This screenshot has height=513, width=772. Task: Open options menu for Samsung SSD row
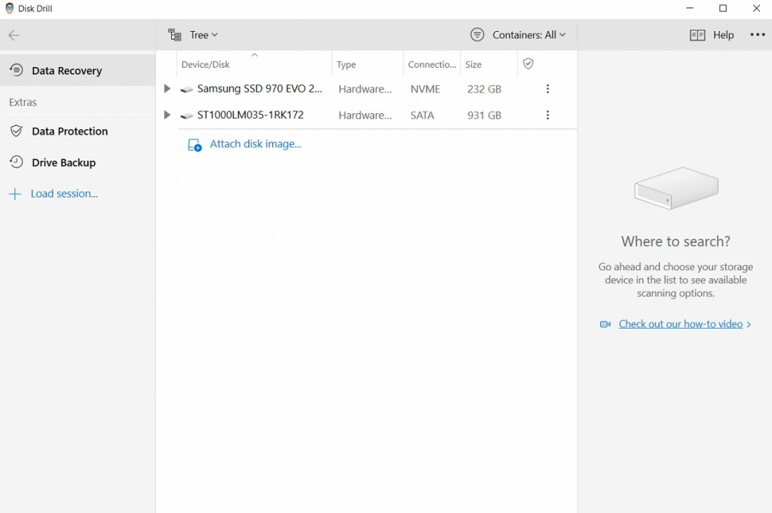point(547,89)
